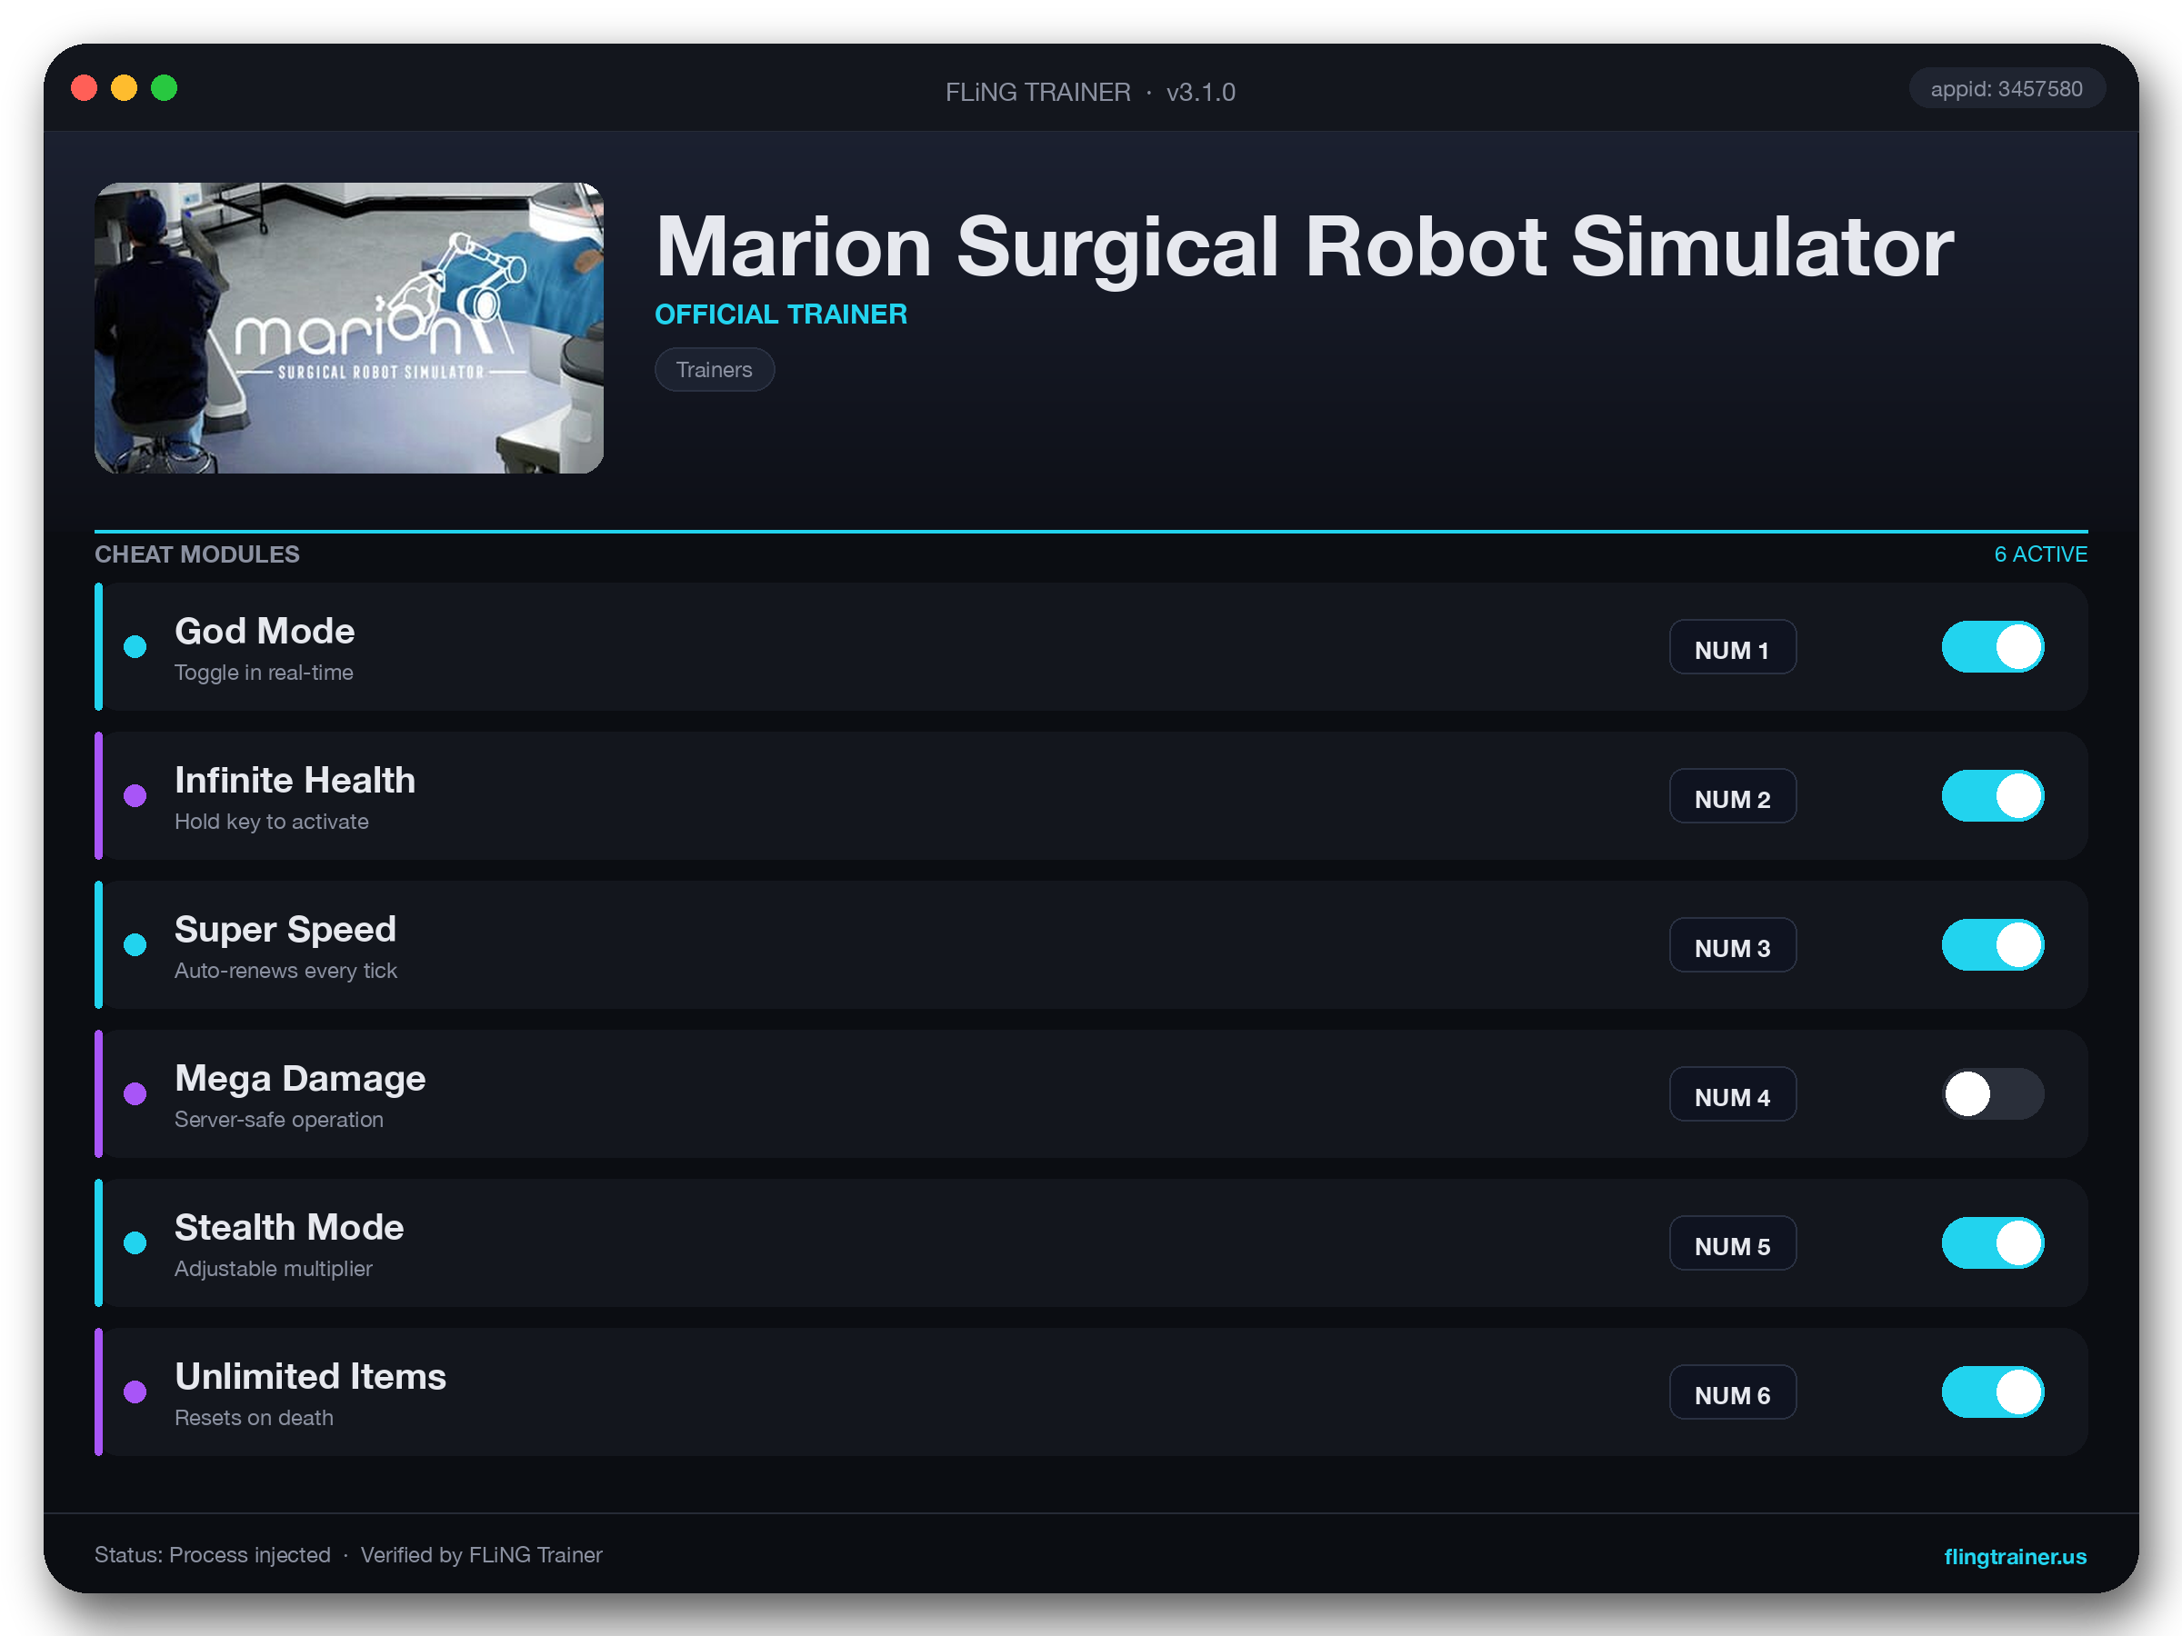
Task: Click the God Mode title text
Action: tap(265, 631)
